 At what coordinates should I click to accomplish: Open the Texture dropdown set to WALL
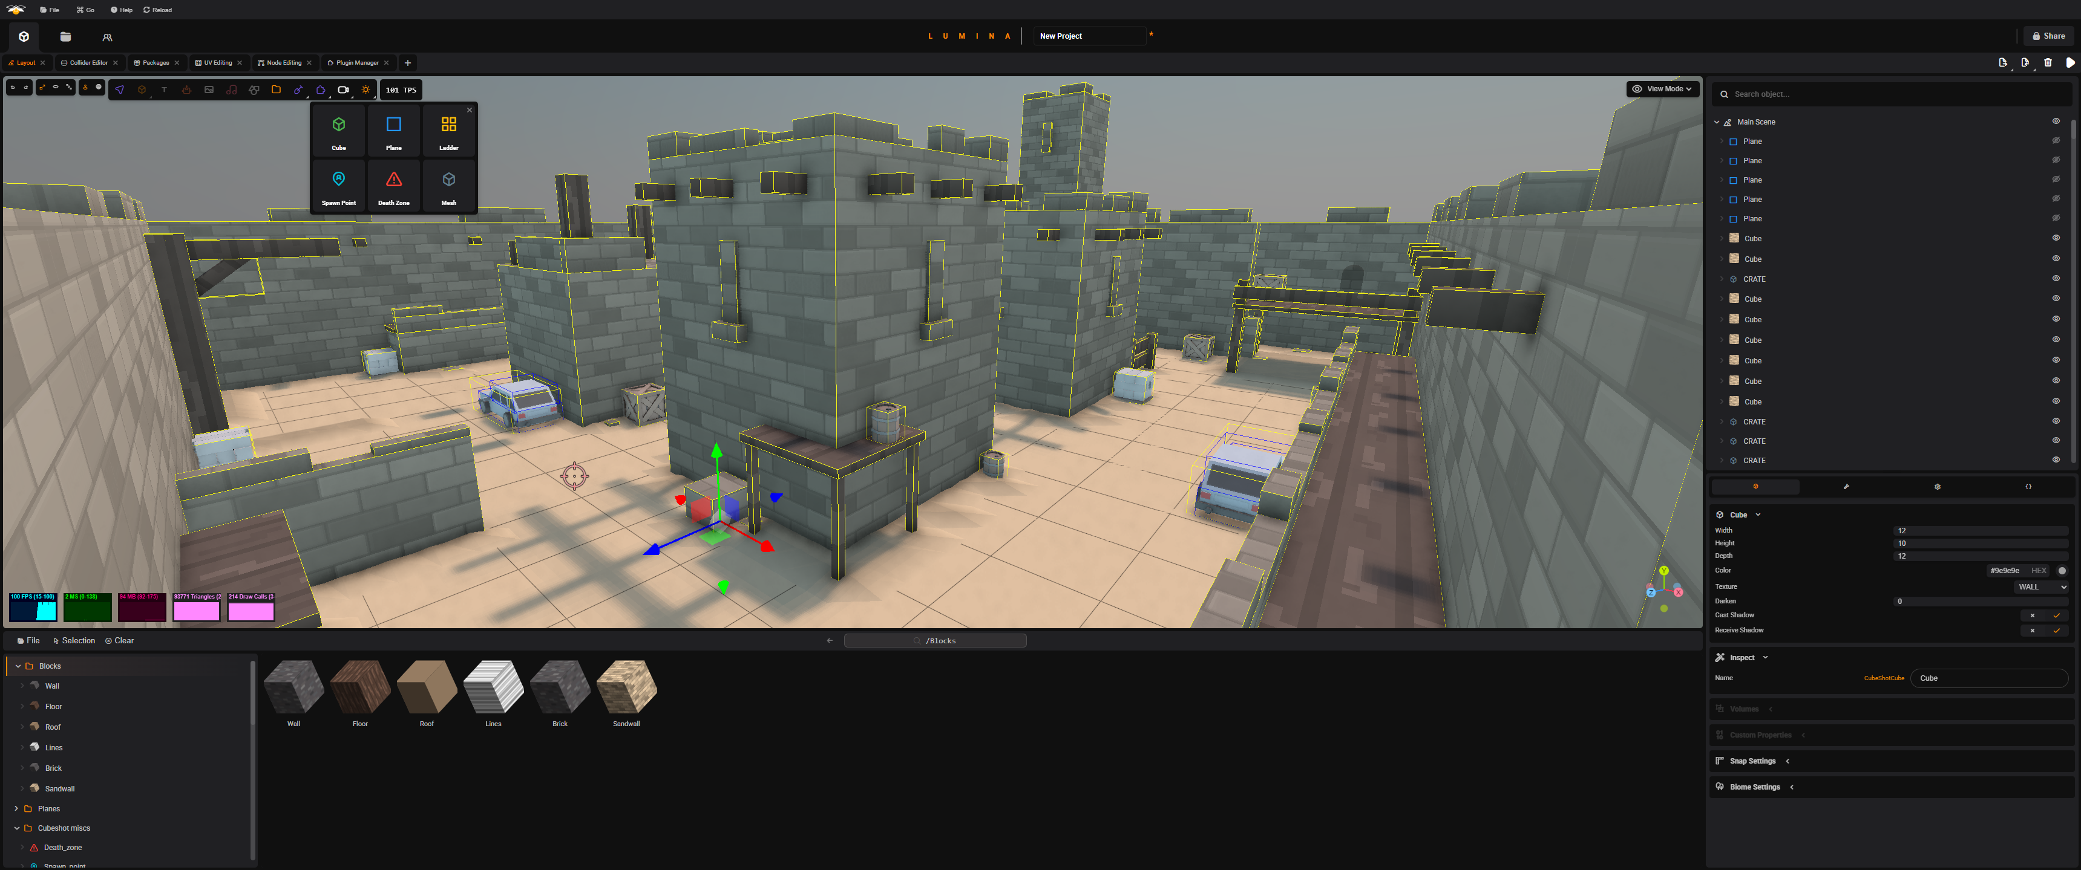coord(2042,586)
